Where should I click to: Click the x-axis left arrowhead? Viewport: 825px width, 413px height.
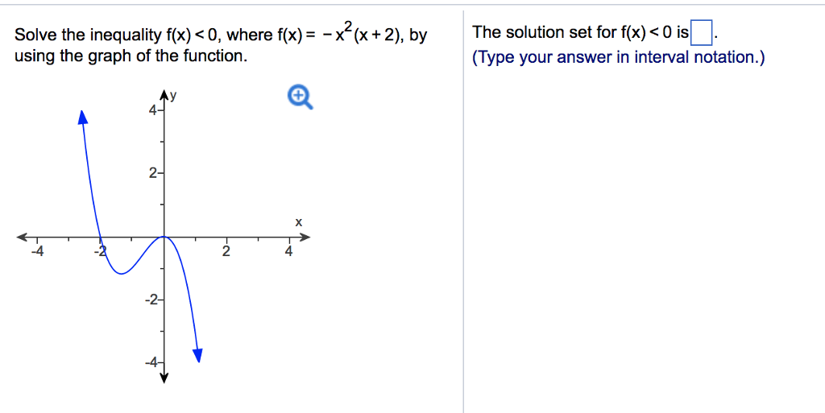tap(23, 237)
